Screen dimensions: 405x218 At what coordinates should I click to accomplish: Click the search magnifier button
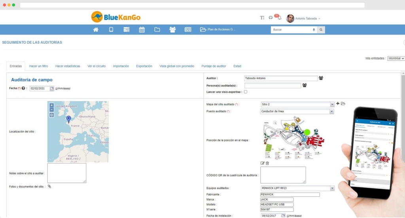tap(321, 30)
